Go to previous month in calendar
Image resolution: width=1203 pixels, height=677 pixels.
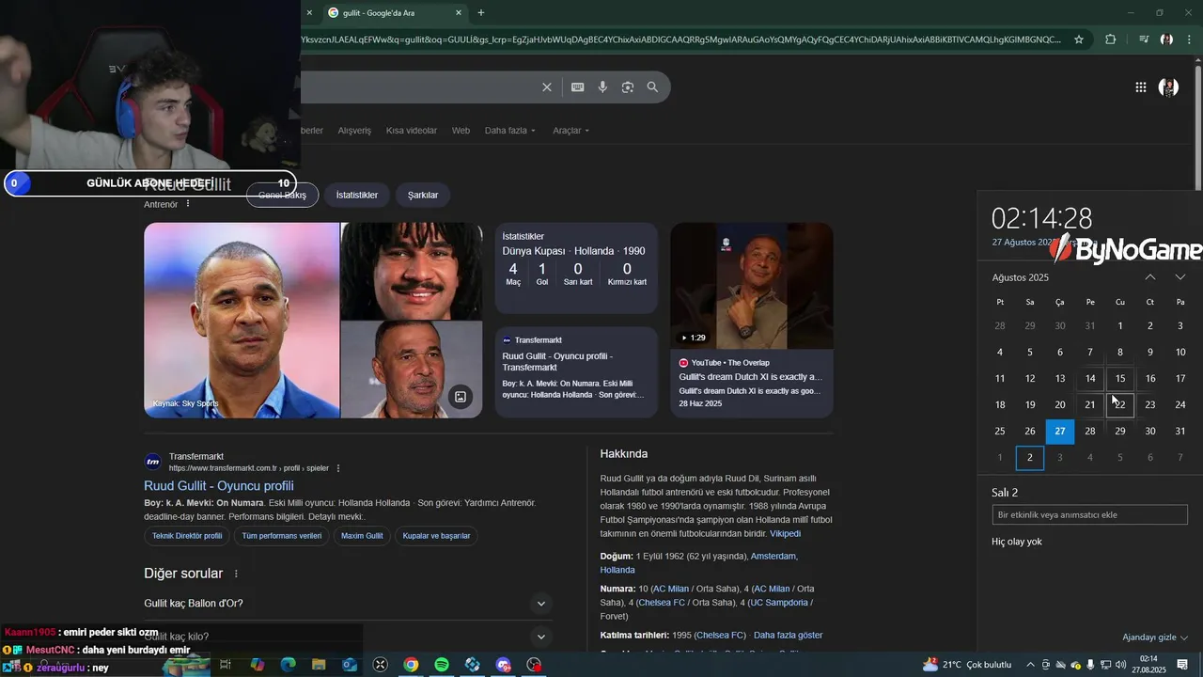(x=1150, y=277)
